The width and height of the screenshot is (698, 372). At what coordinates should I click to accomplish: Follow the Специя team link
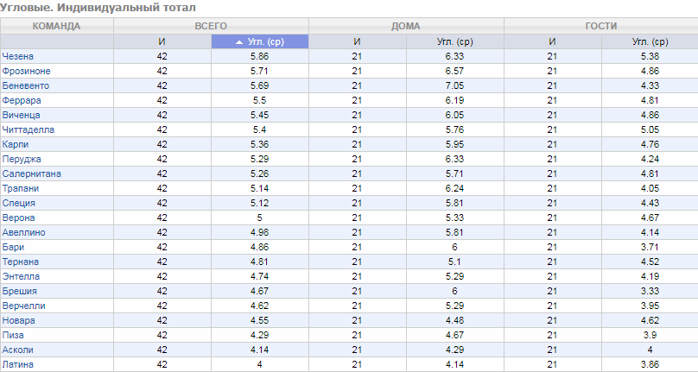19,203
